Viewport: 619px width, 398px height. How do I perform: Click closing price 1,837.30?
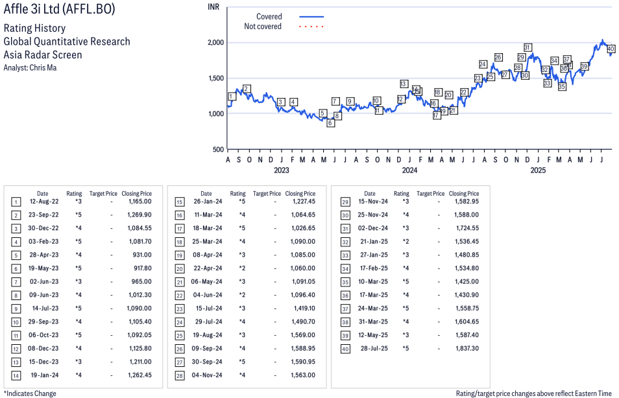(467, 349)
